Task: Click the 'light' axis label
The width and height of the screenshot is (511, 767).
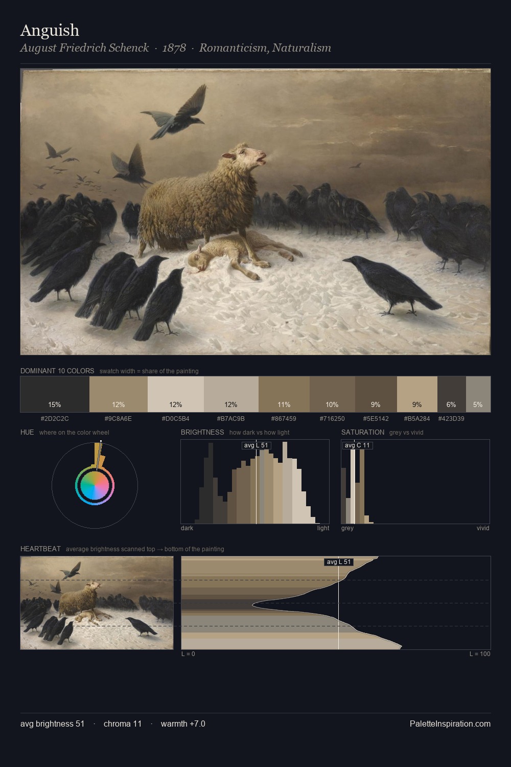Action: point(323,528)
